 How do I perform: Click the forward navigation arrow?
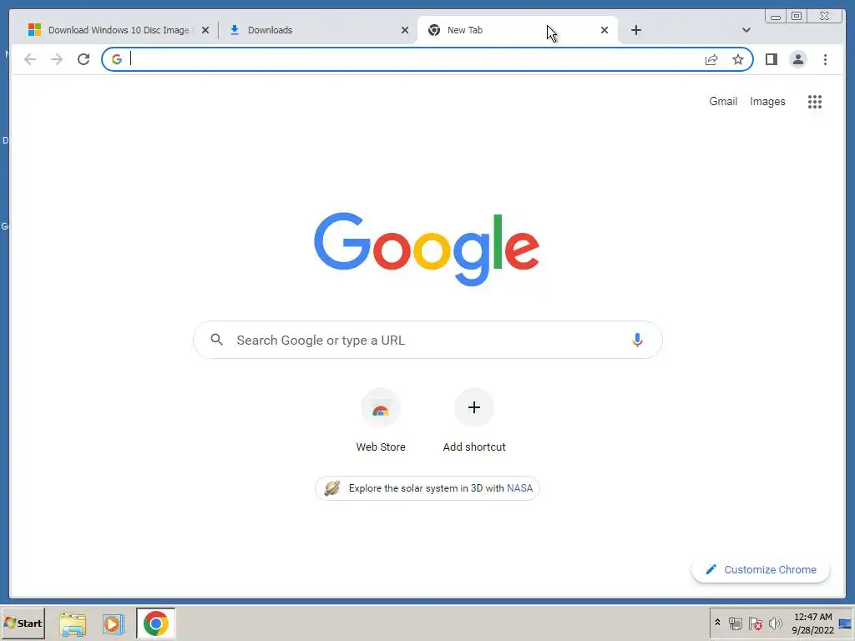57,59
